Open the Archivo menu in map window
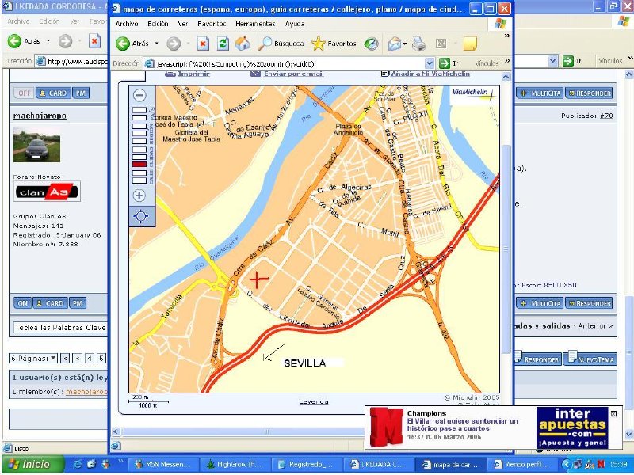Screen dimensions: 634x475 127,24
